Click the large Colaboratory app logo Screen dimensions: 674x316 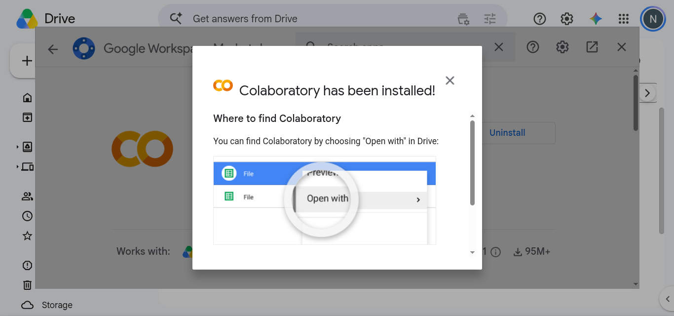(x=143, y=149)
